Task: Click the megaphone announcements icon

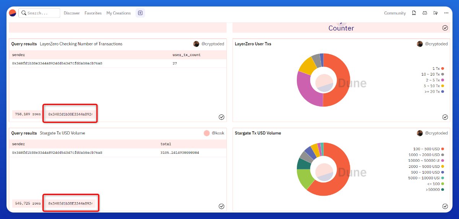Action: [435, 13]
